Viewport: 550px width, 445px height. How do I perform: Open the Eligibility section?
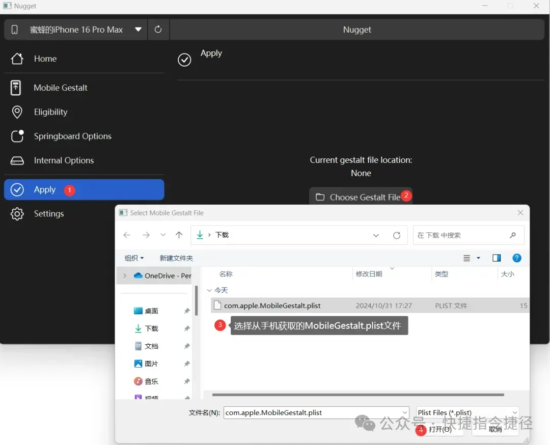pyautogui.click(x=84, y=112)
